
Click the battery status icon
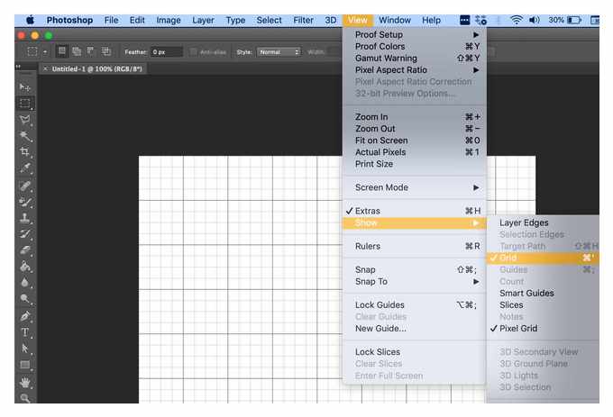tap(574, 20)
